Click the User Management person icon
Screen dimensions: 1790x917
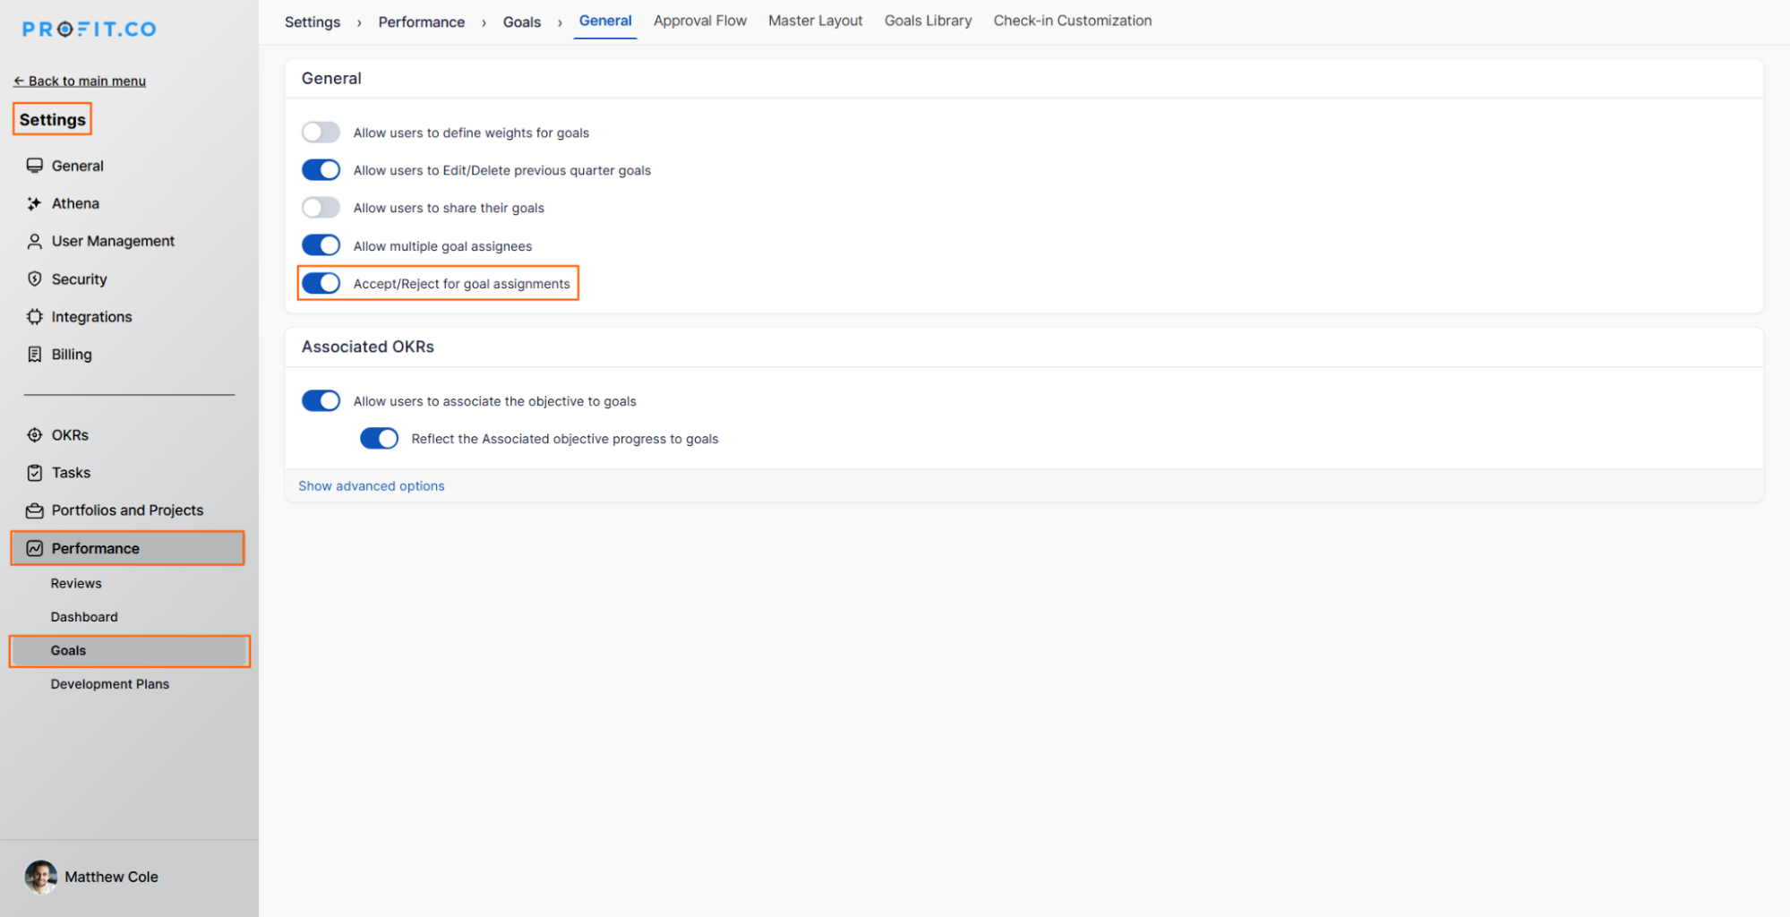pyautogui.click(x=34, y=242)
